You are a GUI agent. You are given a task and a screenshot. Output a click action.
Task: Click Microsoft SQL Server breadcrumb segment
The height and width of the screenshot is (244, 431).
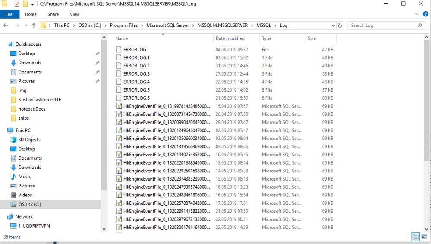pos(168,25)
